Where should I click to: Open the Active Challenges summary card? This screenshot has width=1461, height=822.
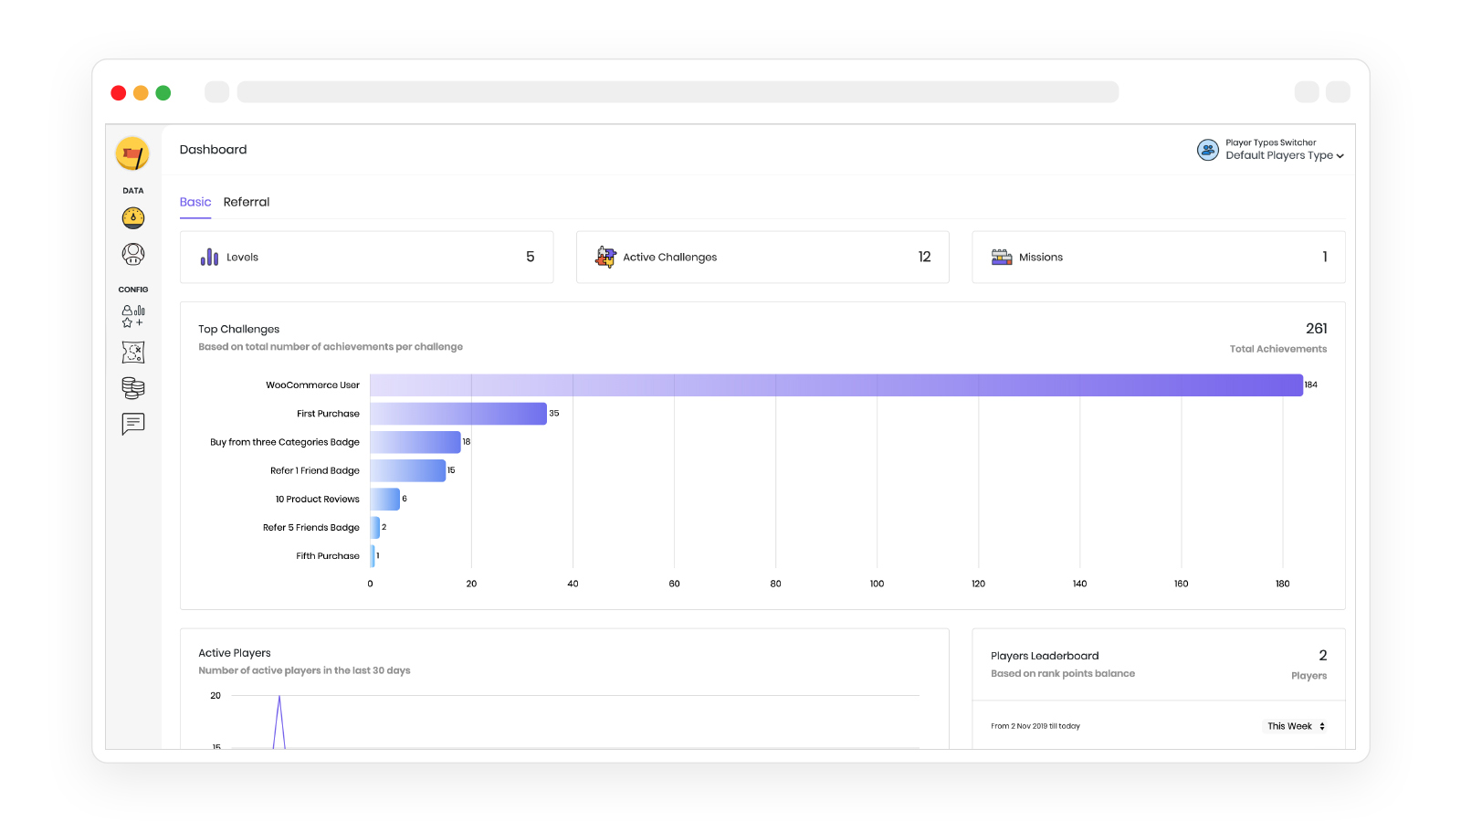[x=762, y=257]
